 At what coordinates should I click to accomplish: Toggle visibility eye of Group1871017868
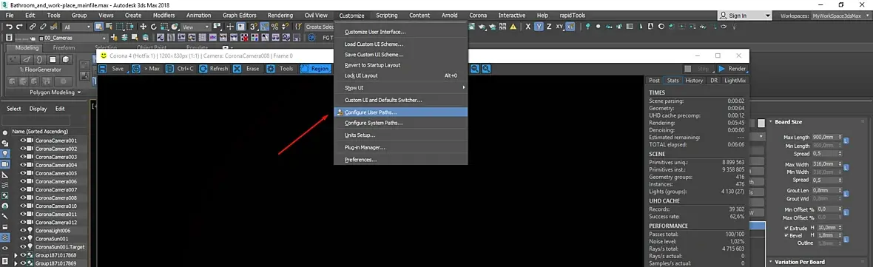tap(24, 255)
